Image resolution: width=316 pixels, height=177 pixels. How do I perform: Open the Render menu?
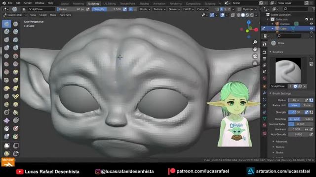28,3
